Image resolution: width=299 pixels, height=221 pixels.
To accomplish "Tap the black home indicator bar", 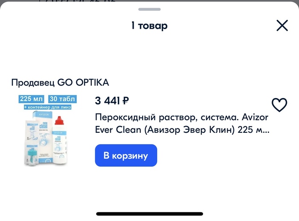I will coord(149,214).
